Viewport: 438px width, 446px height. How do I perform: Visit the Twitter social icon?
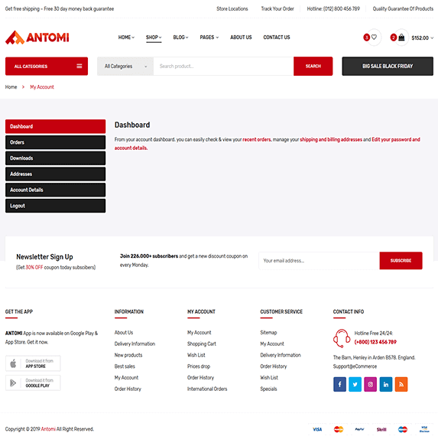tap(355, 384)
